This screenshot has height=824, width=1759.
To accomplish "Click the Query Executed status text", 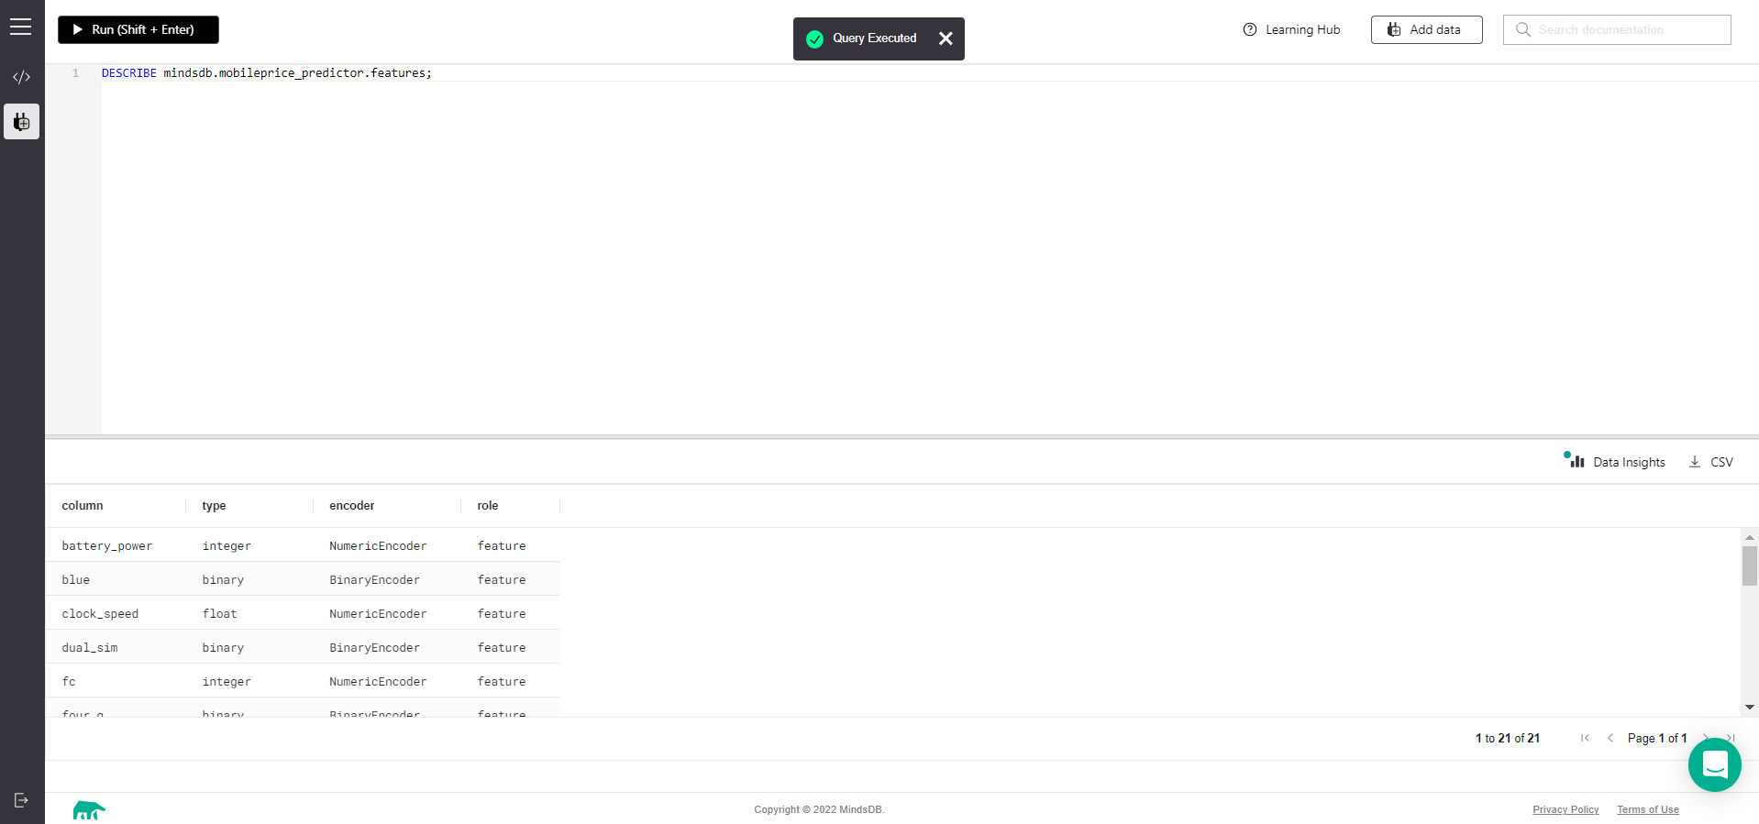I will (874, 38).
